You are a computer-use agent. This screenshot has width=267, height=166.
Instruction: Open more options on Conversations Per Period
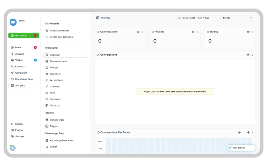pos(252,132)
